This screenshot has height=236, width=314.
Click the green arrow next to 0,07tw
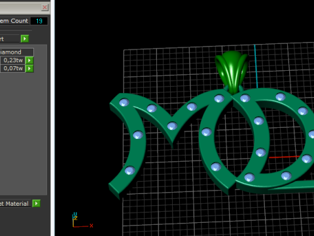[29, 69]
